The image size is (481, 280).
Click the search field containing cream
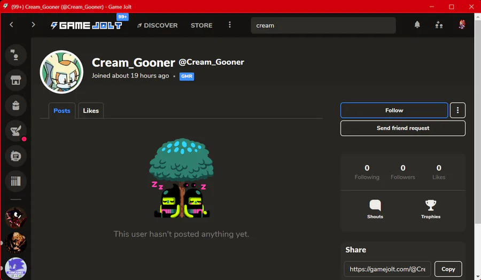point(323,26)
